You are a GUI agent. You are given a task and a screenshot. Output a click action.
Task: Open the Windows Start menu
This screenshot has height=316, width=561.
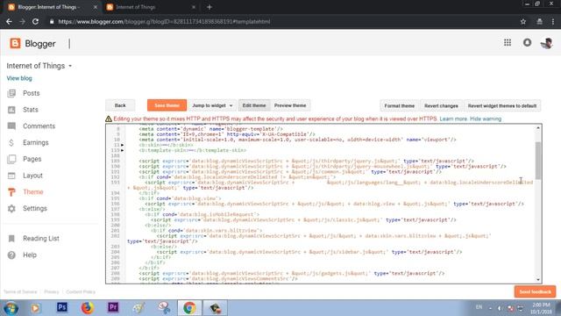[x=11, y=308]
